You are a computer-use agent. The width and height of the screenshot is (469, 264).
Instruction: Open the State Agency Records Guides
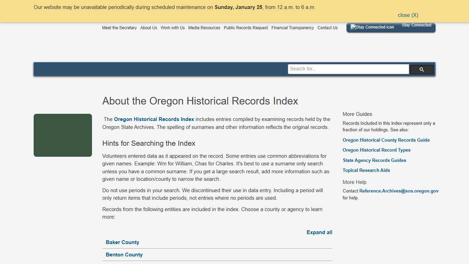[x=374, y=160]
